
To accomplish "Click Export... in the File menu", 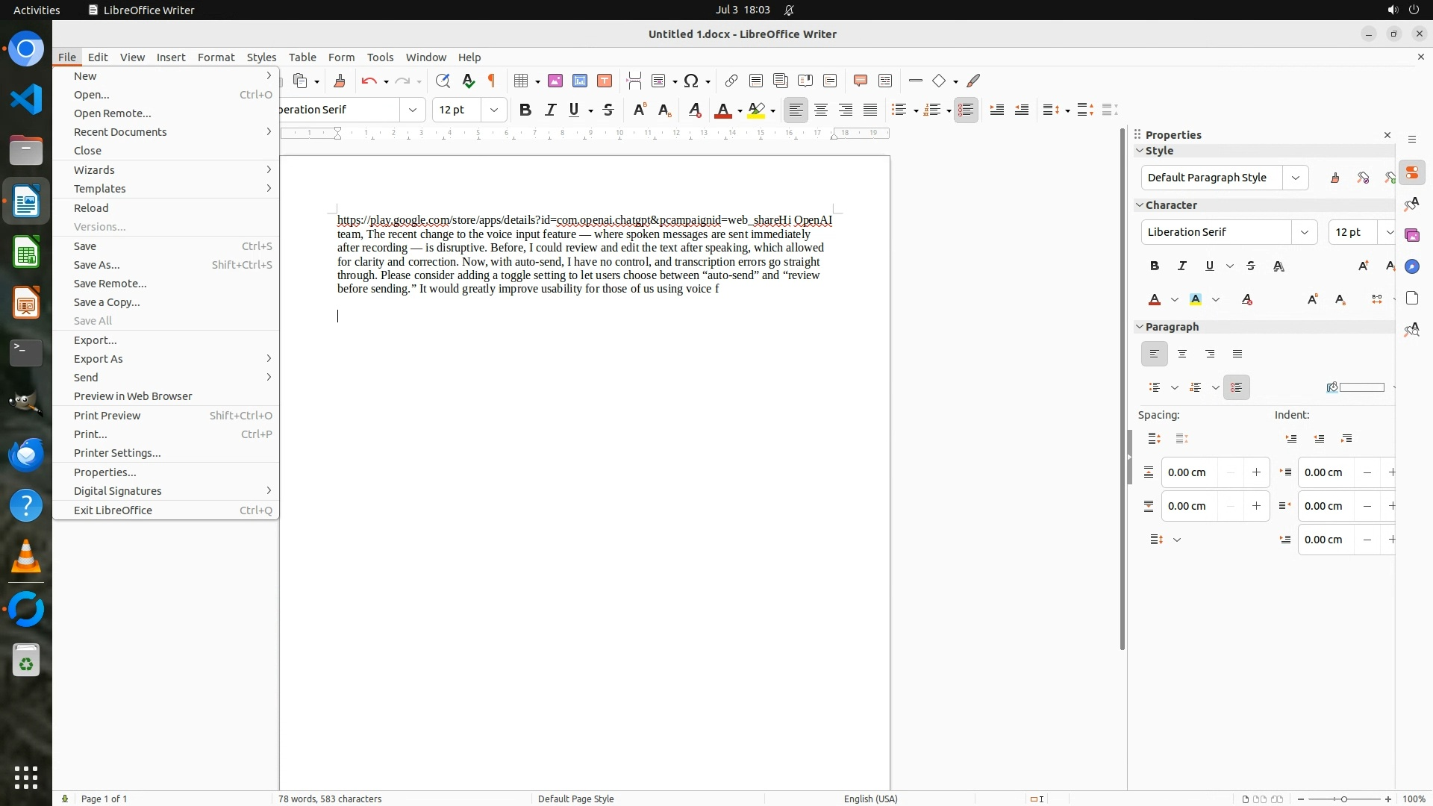I will point(96,340).
